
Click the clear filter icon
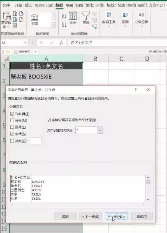pyautogui.click(x=95, y=14)
